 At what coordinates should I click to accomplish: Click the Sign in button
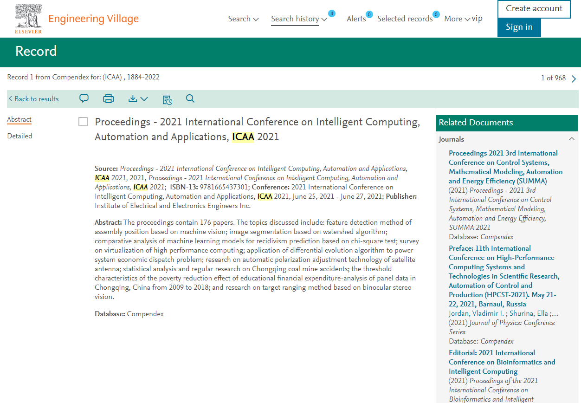519,27
